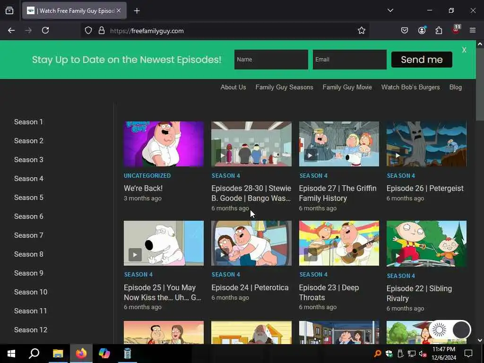Open the Firefox account icon
Viewport: 484px width, 363px height.
tap(422, 30)
